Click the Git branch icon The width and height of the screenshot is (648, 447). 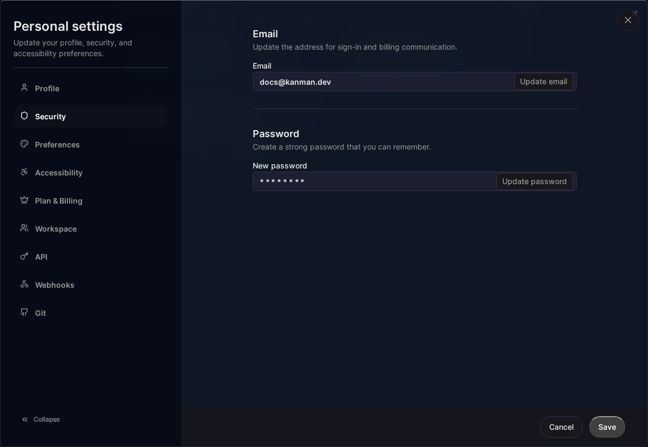(x=24, y=313)
